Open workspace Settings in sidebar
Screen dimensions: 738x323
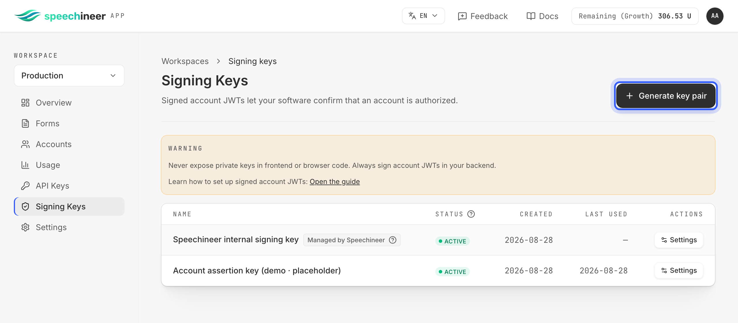click(x=69, y=227)
